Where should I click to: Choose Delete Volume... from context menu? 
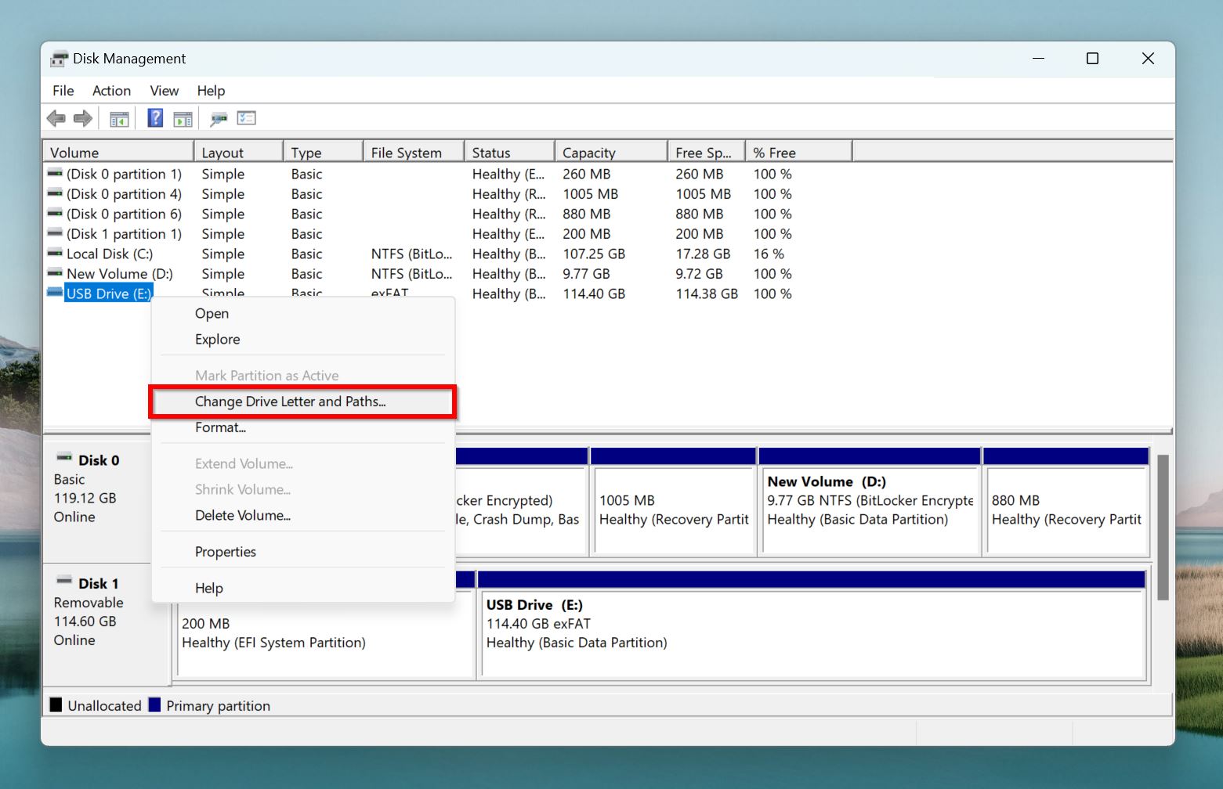pyautogui.click(x=303, y=515)
